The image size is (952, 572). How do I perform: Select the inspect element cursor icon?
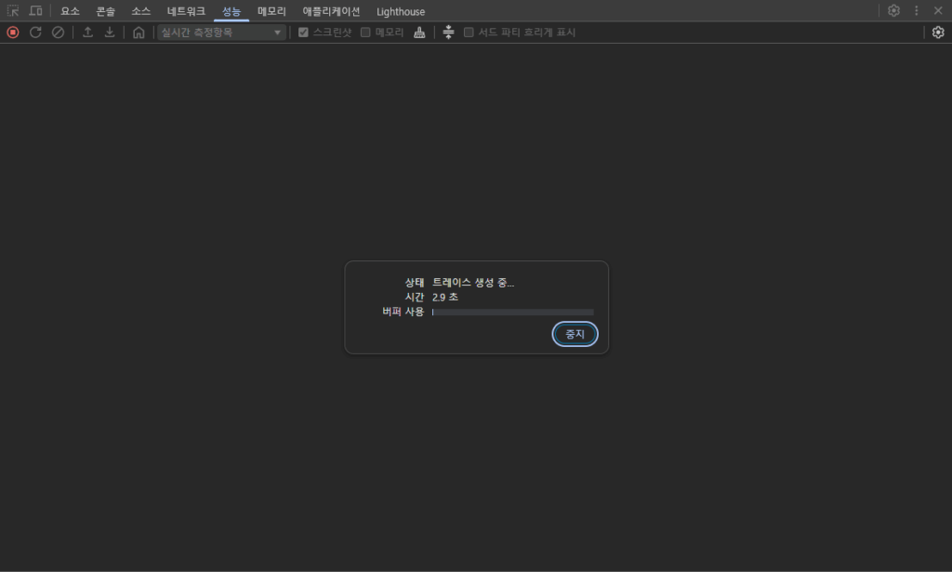(x=13, y=10)
